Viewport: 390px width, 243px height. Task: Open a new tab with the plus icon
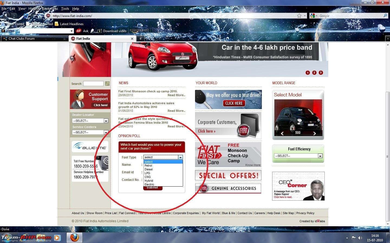pos(140,39)
